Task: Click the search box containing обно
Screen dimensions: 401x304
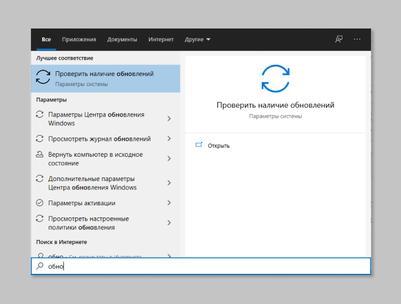Action: pos(201,266)
